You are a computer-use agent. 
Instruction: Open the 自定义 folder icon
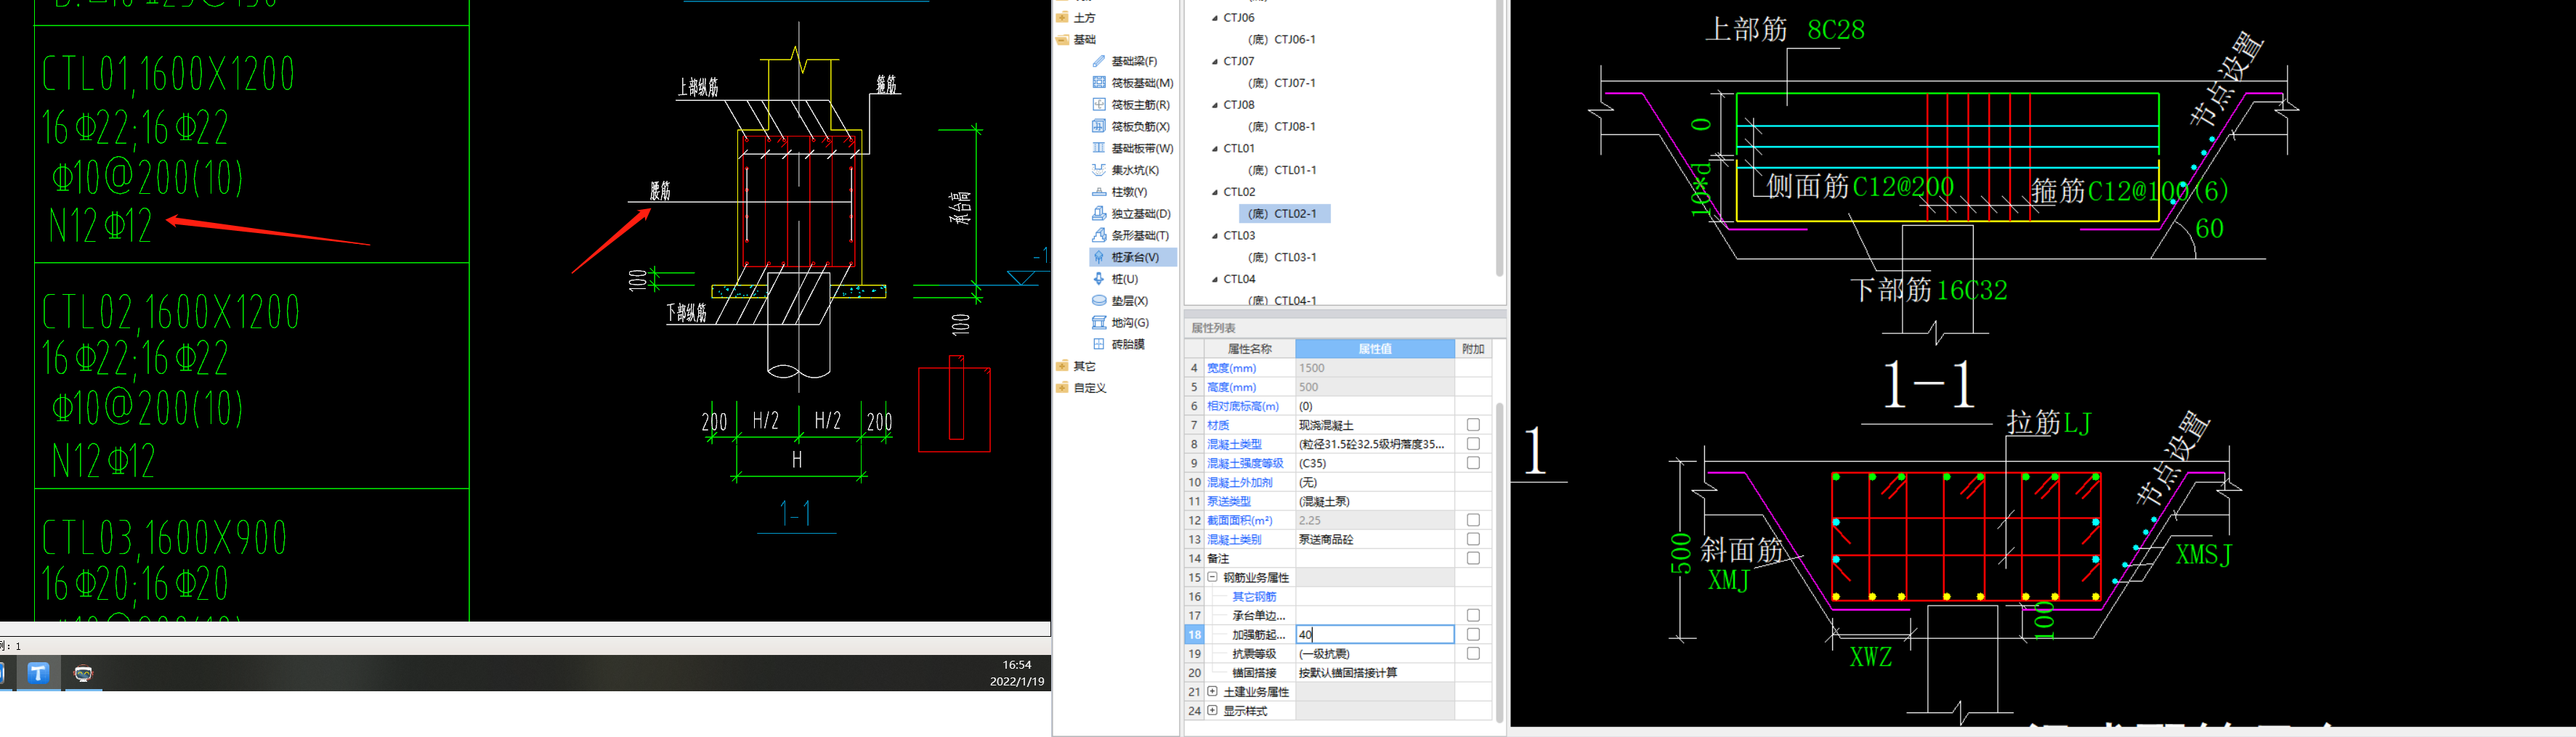(x=1062, y=388)
